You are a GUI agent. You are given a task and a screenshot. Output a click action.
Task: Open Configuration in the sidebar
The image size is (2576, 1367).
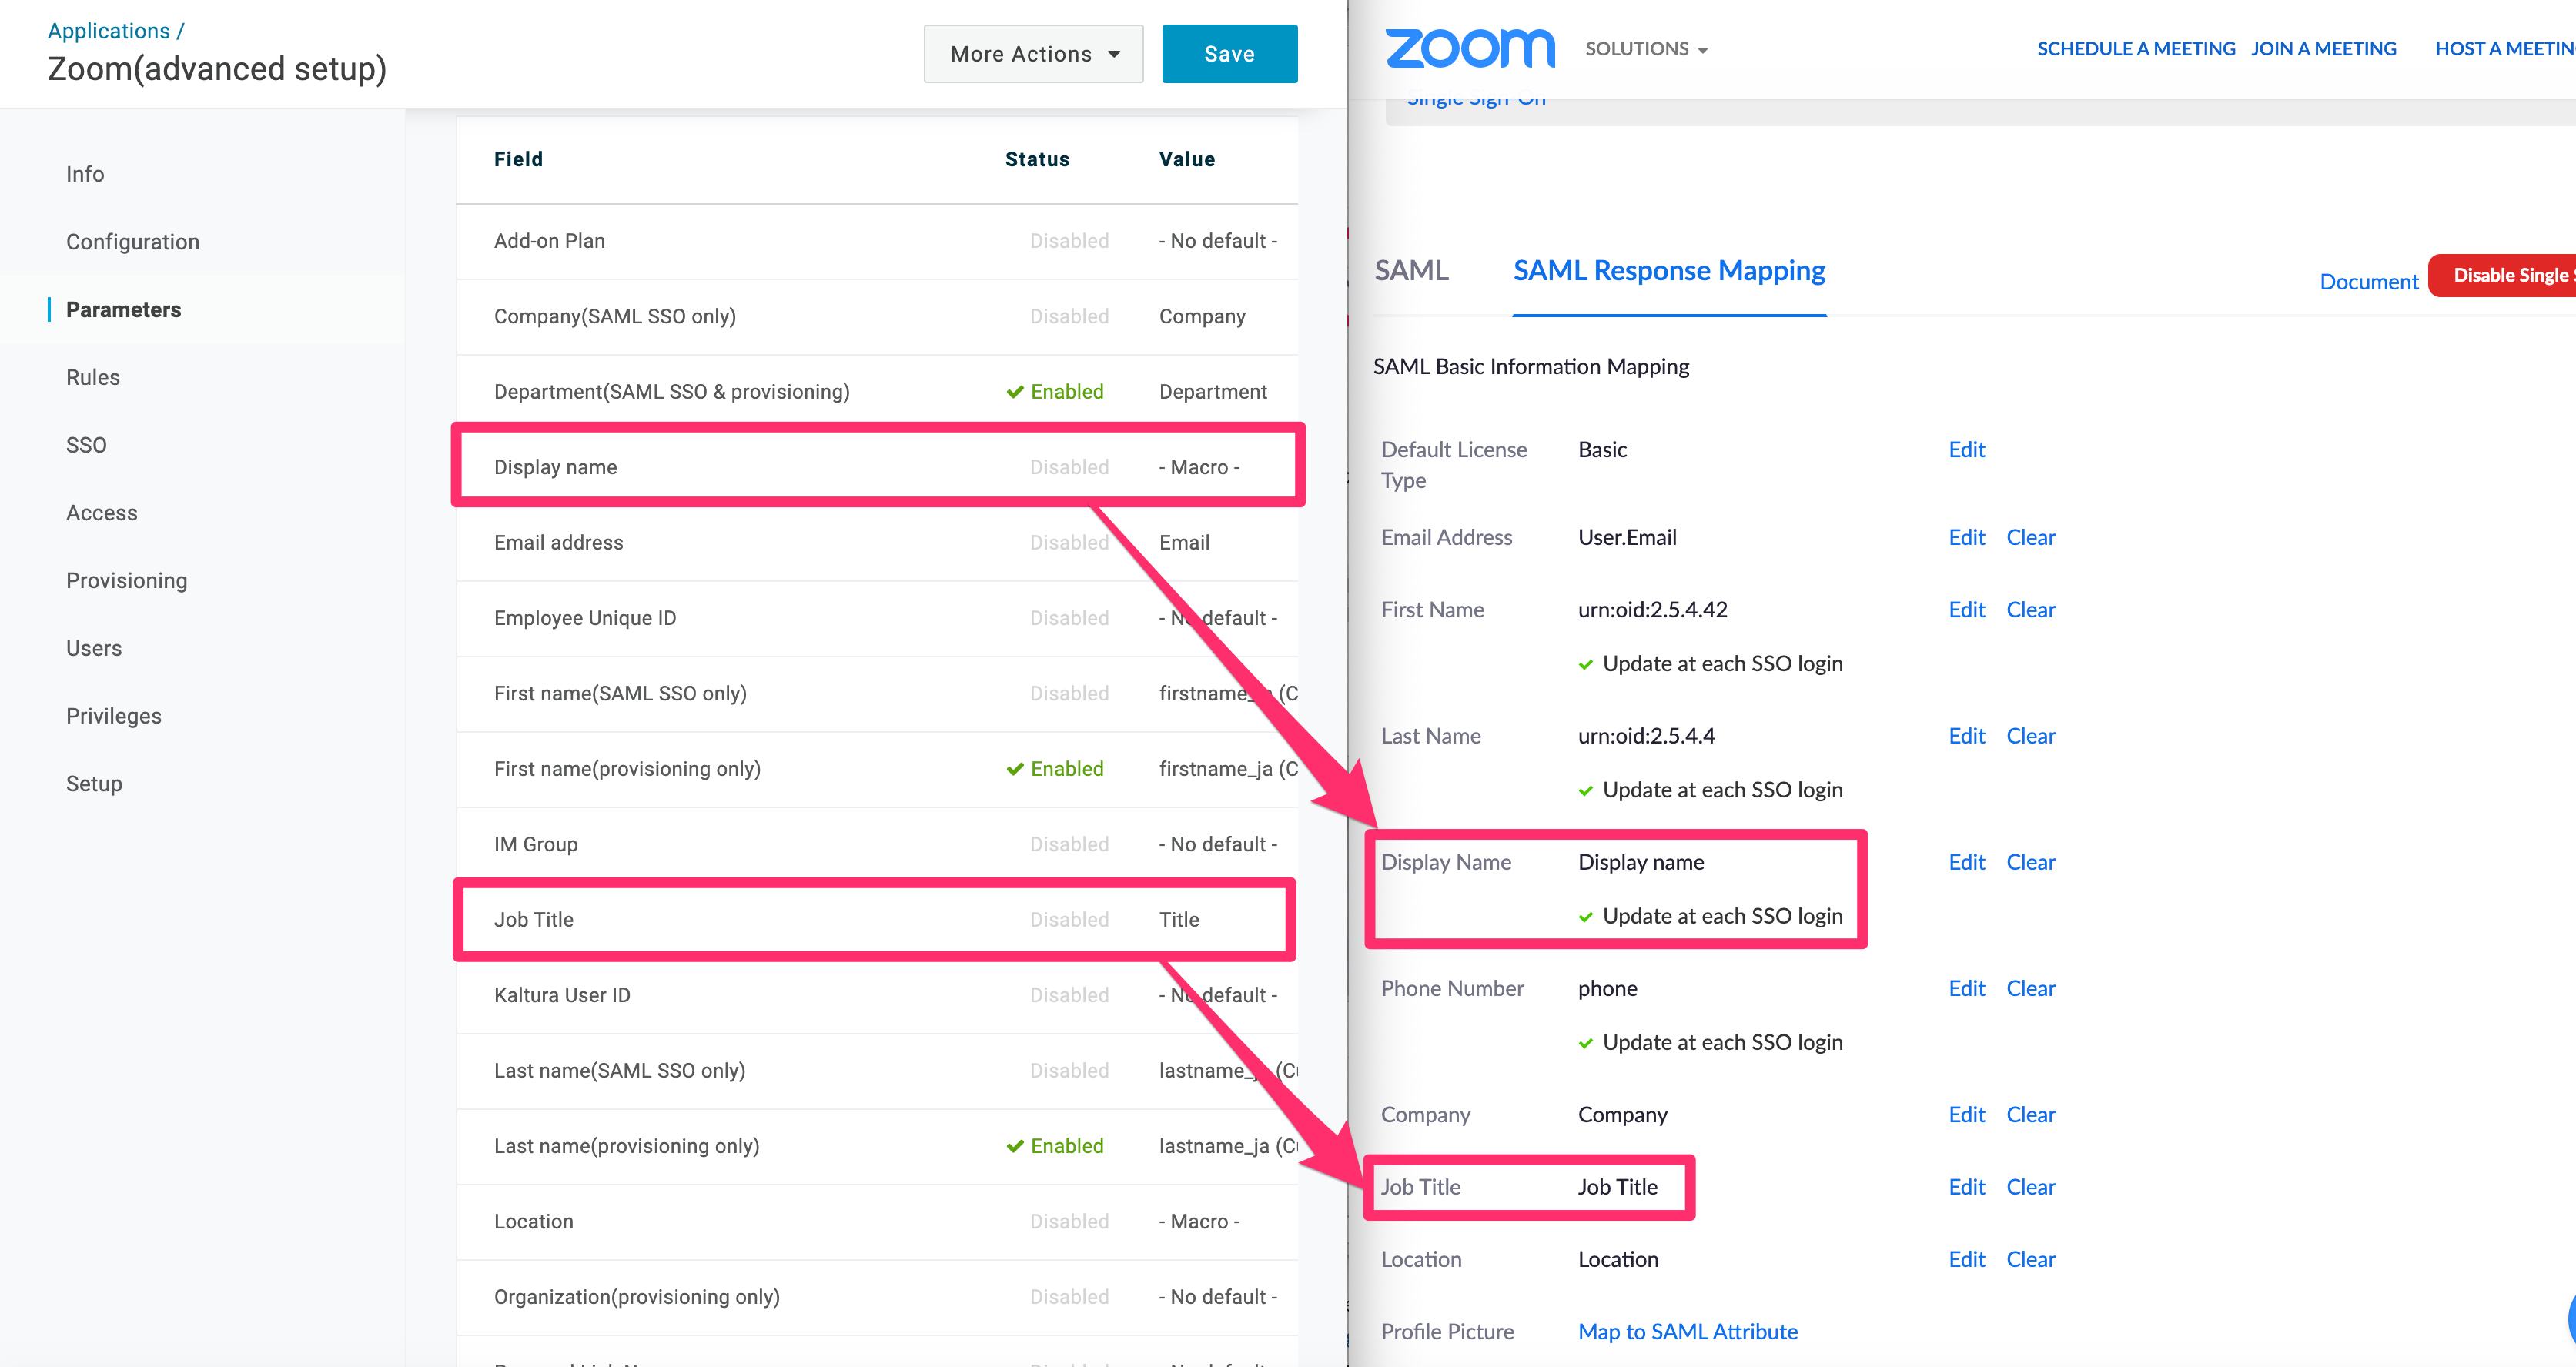coord(133,242)
